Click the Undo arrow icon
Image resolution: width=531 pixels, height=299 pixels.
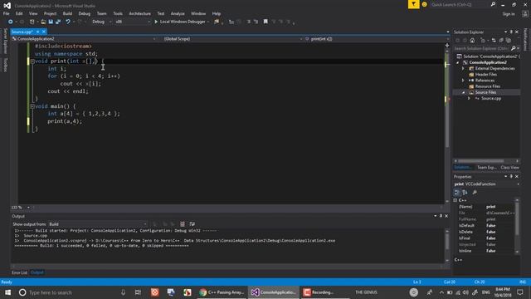[68, 22]
